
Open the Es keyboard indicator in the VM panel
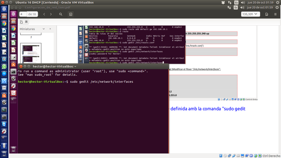[x=236, y=7]
